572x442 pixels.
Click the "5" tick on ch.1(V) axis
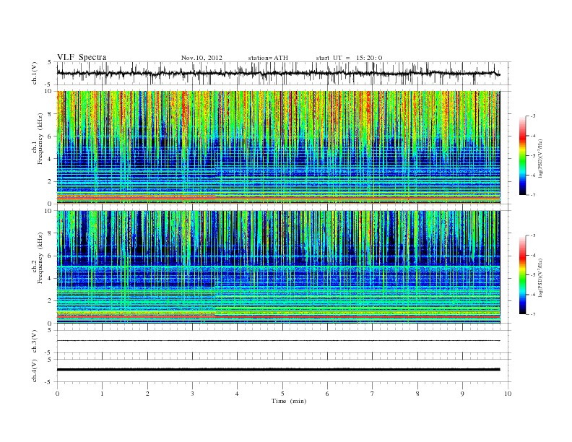point(50,62)
